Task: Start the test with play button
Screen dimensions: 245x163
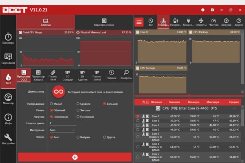Action: (x=75, y=157)
